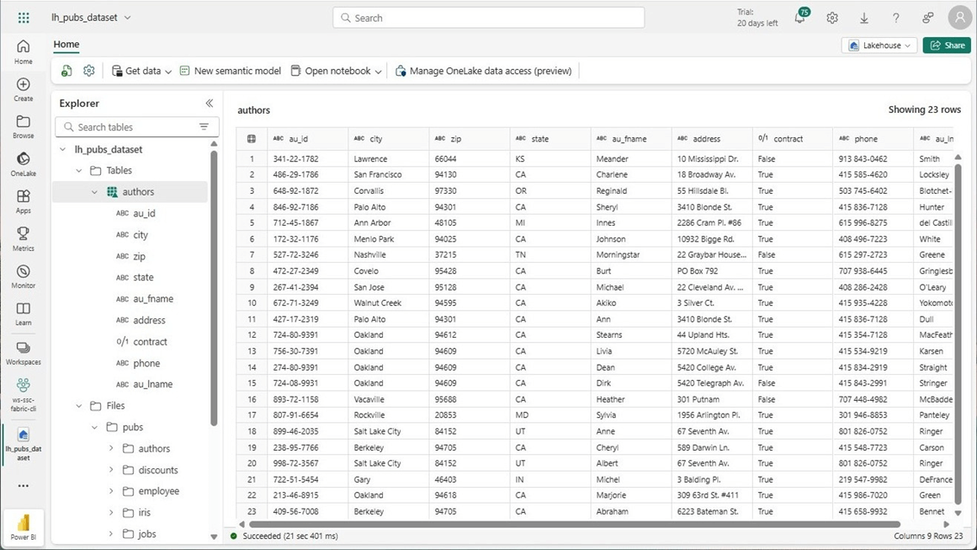Click the city column header
This screenshot has height=550, width=977.
point(388,139)
